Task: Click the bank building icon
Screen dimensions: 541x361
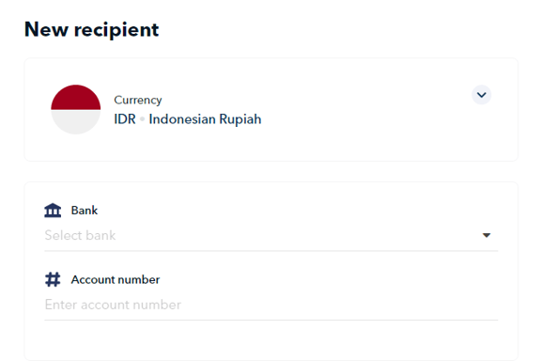Action: 53,211
